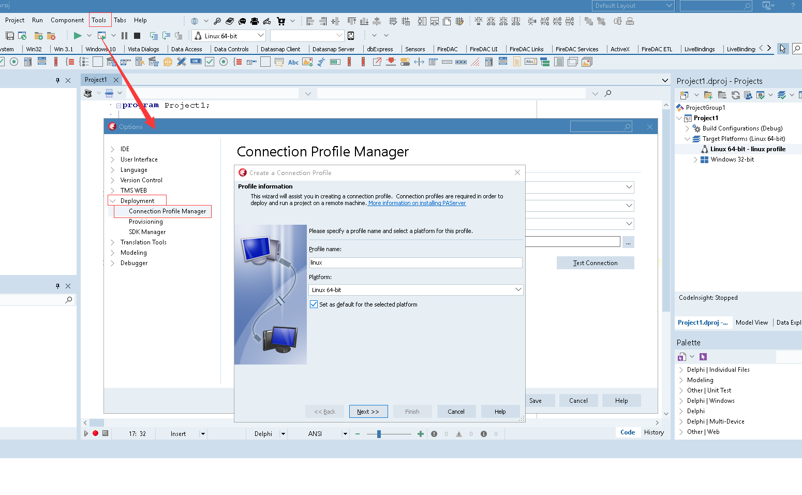This screenshot has height=495, width=802.
Task: Click Refresh icon in Projects toolbar
Action: (x=735, y=95)
